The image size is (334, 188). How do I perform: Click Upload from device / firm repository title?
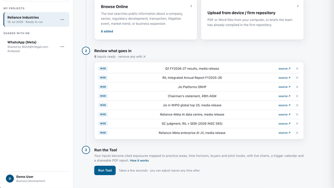pos(241,13)
